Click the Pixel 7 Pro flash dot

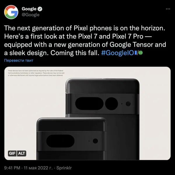(128, 104)
